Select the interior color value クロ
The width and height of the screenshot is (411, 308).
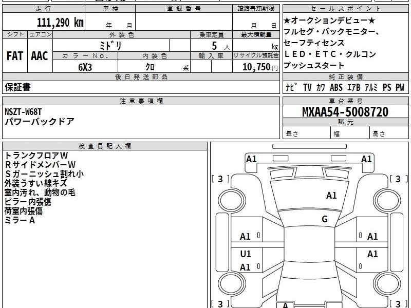pyautogui.click(x=150, y=67)
